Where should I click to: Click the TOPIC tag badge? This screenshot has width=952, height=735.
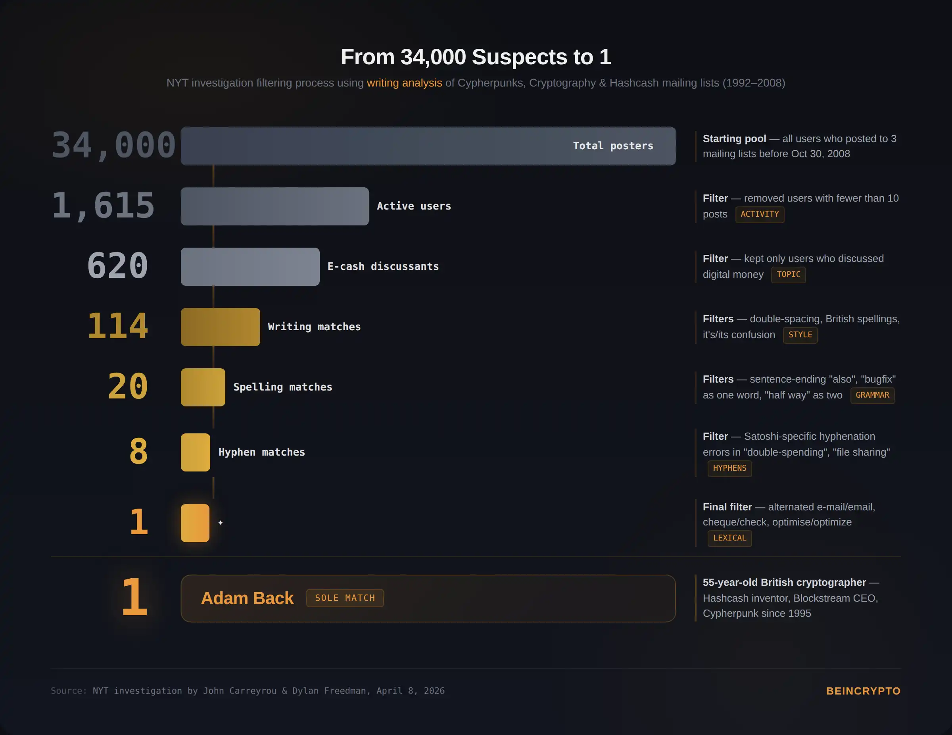789,275
